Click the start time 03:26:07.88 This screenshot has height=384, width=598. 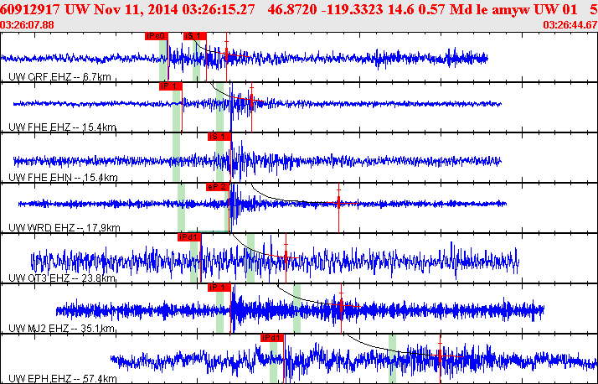27,25
